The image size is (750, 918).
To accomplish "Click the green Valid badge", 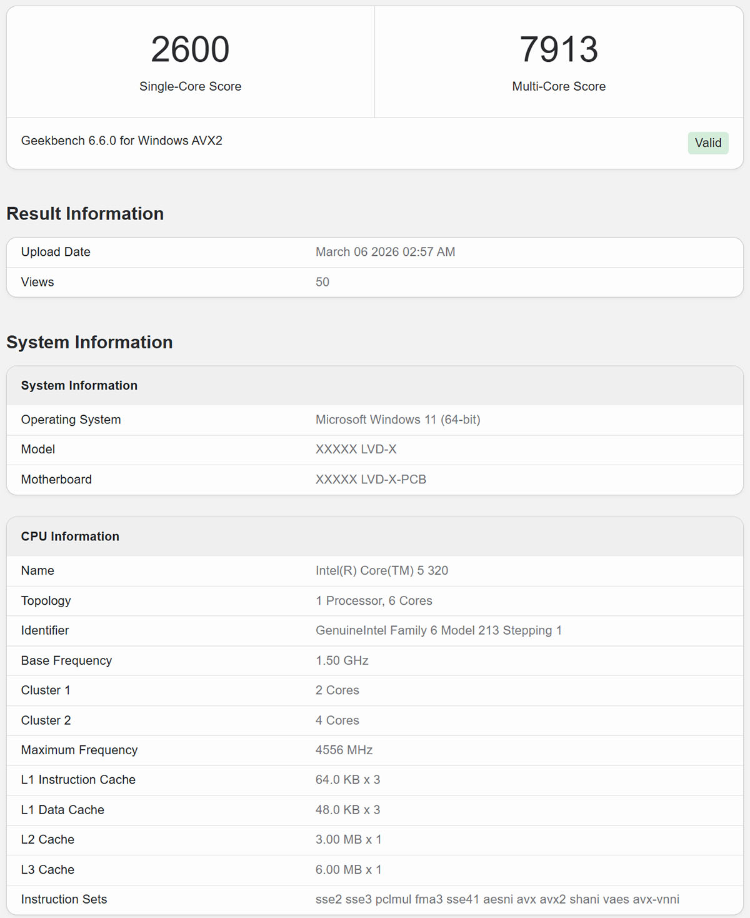I will 707,143.
